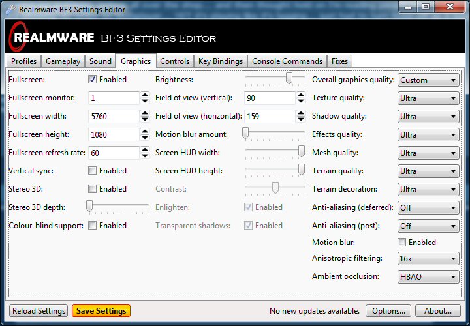Open Anti-aliasing (deferred) dropdown

pyautogui.click(x=428, y=208)
